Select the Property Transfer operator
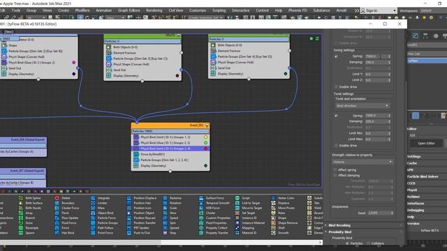The image size is (447, 251). coord(214,233)
